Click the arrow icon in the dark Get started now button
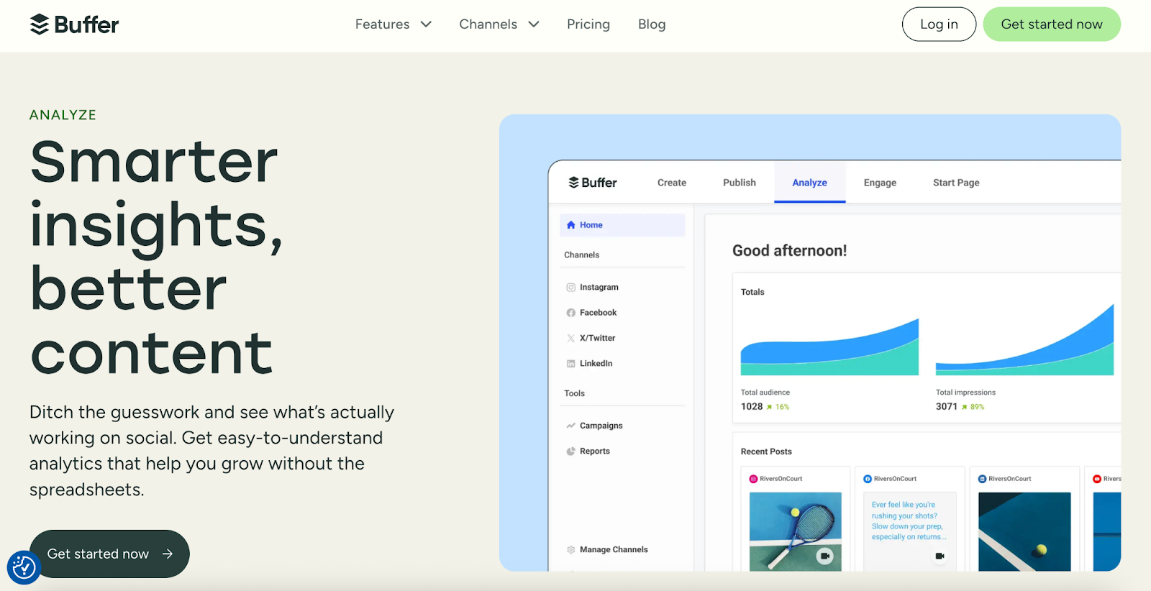The width and height of the screenshot is (1151, 591). [168, 554]
